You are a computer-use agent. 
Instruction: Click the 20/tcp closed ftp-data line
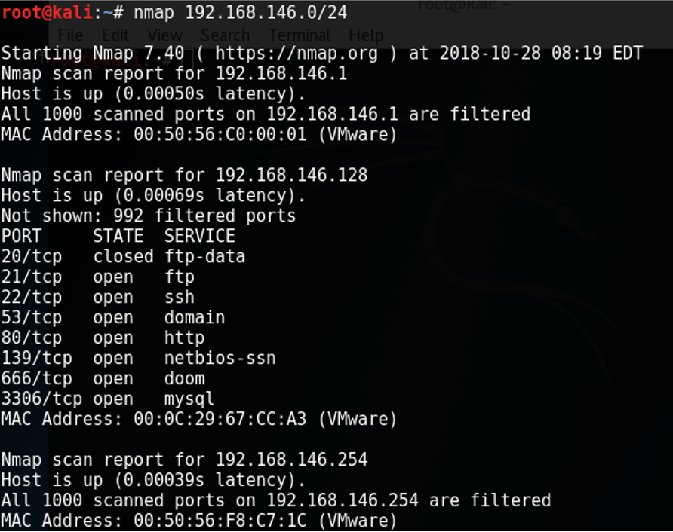pyautogui.click(x=123, y=256)
